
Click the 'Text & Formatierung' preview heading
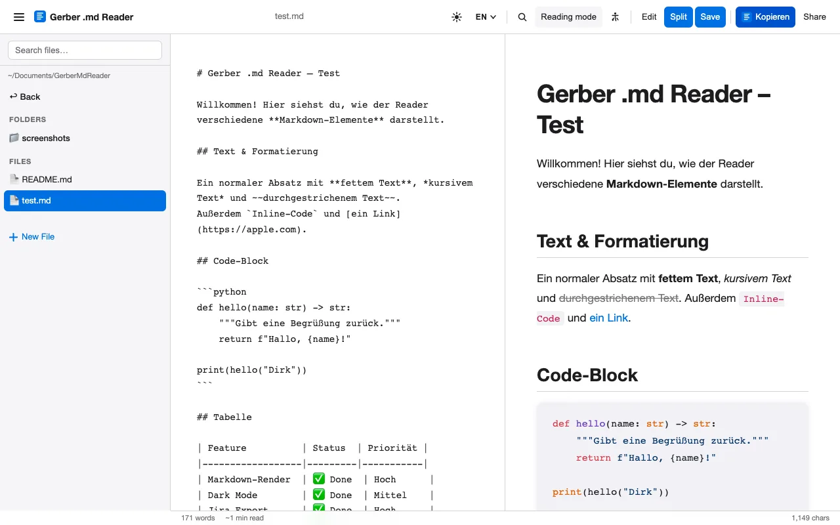point(622,241)
